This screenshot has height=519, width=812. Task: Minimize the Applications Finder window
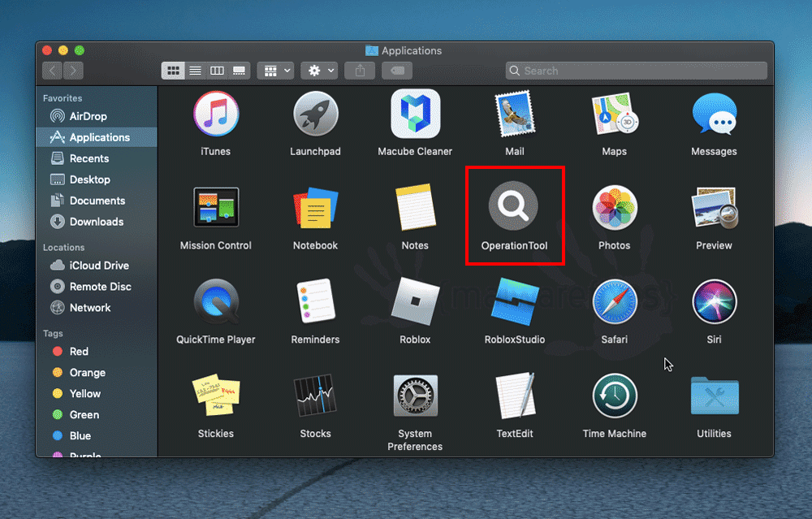tap(63, 50)
